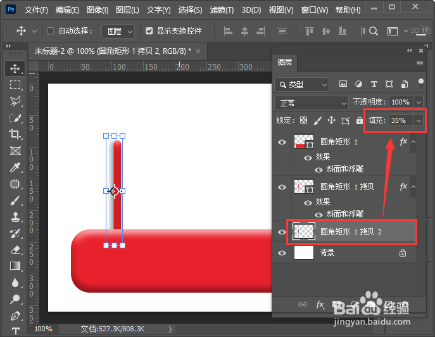Hide 斜面和浮雕 on 圆角矩形 1
The width and height of the screenshot is (435, 337).
click(318, 169)
